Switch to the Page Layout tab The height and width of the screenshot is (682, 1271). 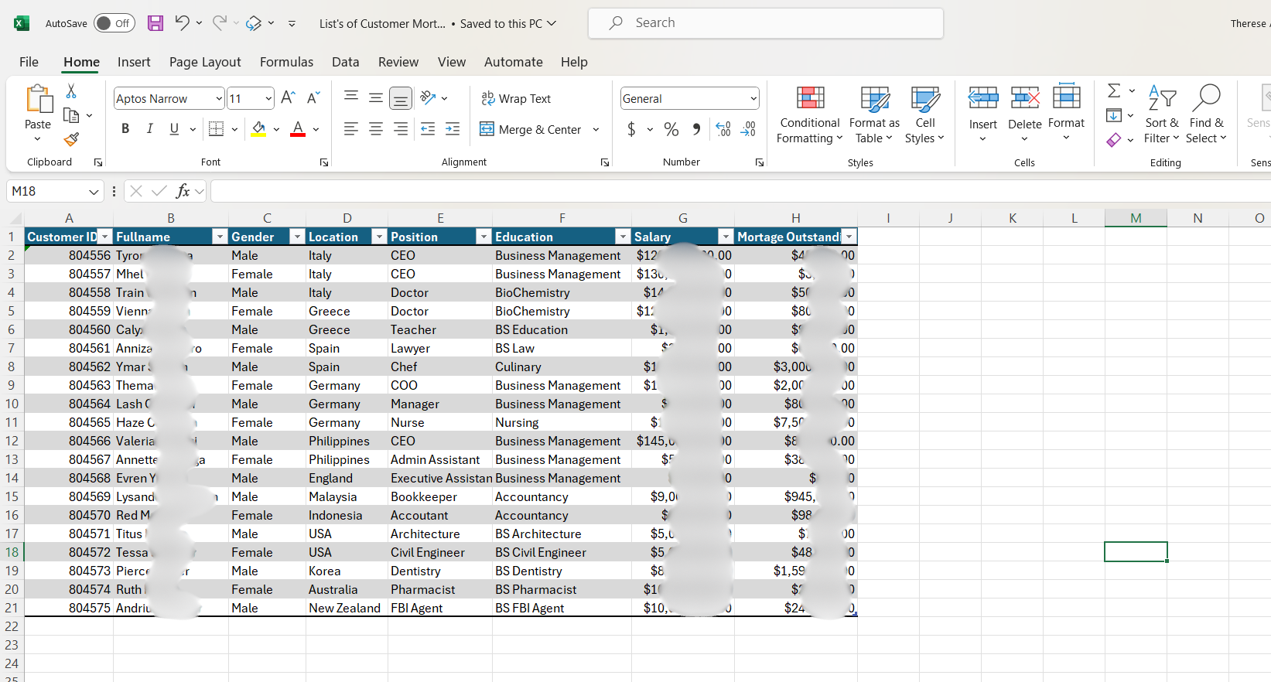(x=205, y=62)
